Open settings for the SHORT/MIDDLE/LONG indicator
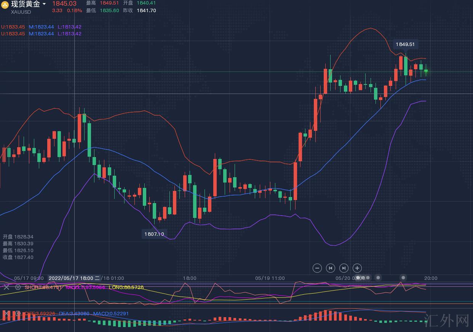This screenshot has width=473, height=332. (x=18, y=287)
